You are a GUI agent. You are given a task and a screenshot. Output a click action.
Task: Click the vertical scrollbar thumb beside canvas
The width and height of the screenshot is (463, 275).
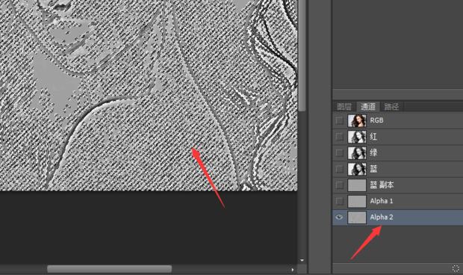pyautogui.click(x=302, y=55)
